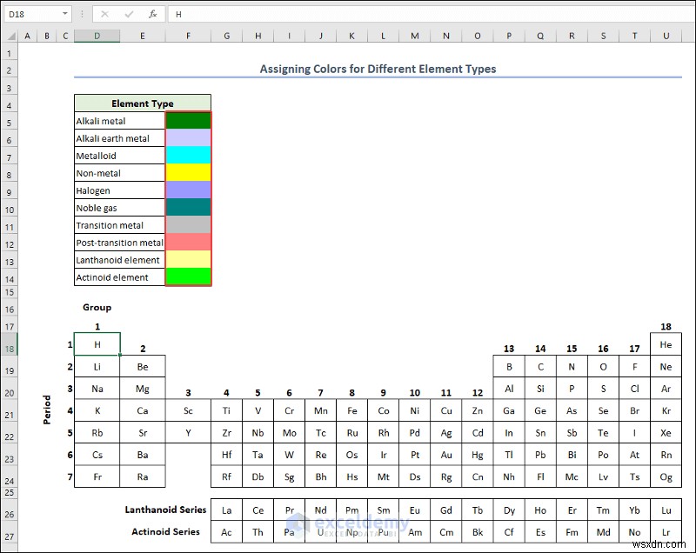The image size is (696, 553).
Task: Select the Fe element cell
Action: coord(352,410)
